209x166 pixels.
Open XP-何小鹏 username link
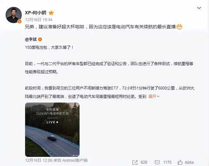[x=36, y=13]
